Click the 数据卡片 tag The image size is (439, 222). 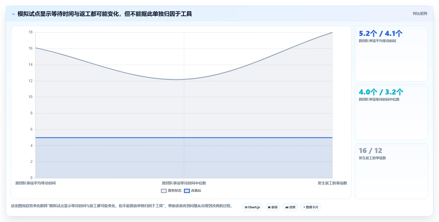pyautogui.click(x=311, y=207)
